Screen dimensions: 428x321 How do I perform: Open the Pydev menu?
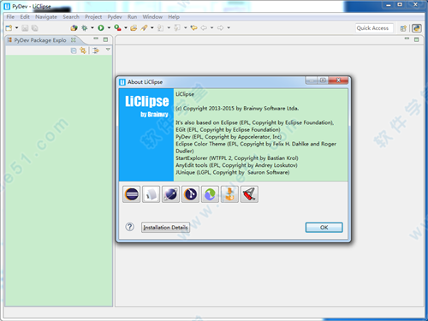point(115,17)
